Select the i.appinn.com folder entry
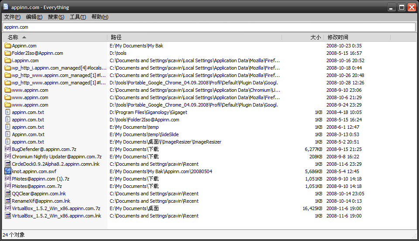This screenshot has height=241, width=419. [25, 61]
